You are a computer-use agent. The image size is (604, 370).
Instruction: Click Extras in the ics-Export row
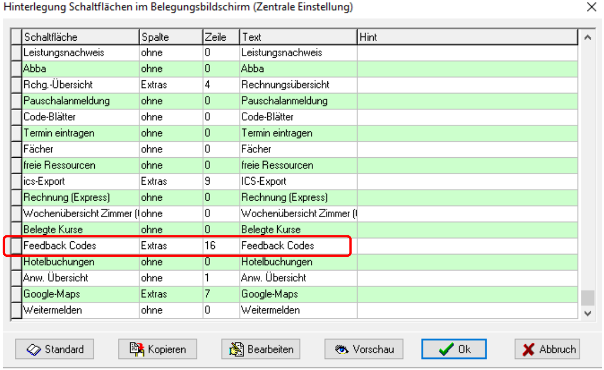pyautogui.click(x=171, y=181)
